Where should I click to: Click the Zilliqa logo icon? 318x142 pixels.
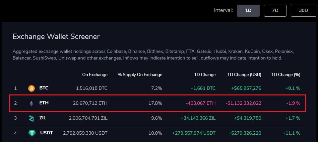coord(32,118)
